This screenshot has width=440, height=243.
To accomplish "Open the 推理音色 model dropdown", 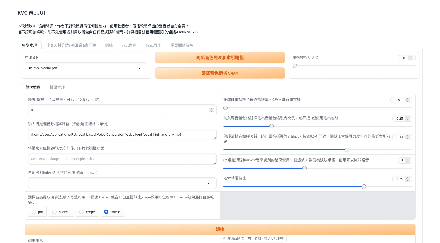I will pos(86,68).
